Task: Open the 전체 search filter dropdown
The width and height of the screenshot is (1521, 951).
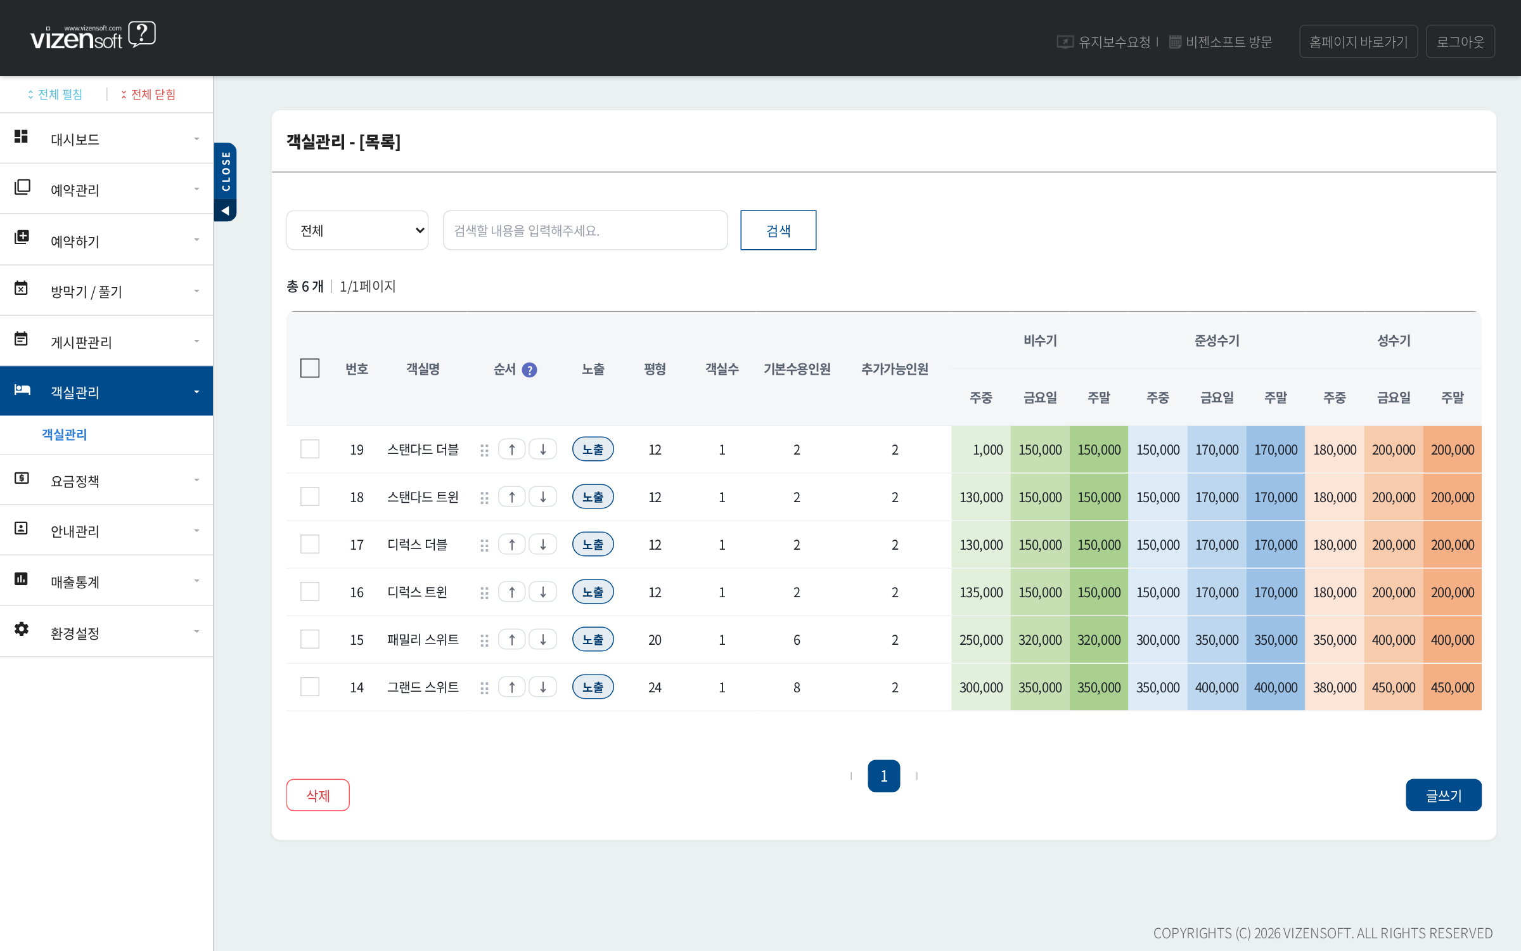Action: point(357,230)
